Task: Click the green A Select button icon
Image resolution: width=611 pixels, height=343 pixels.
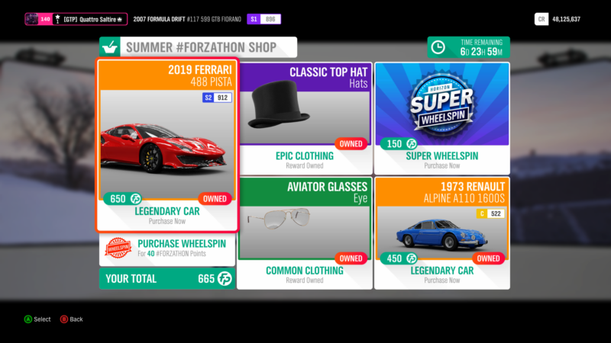Action: click(28, 319)
